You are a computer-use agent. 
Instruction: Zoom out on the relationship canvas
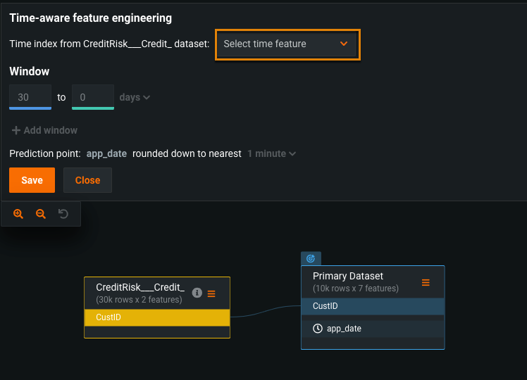click(41, 214)
